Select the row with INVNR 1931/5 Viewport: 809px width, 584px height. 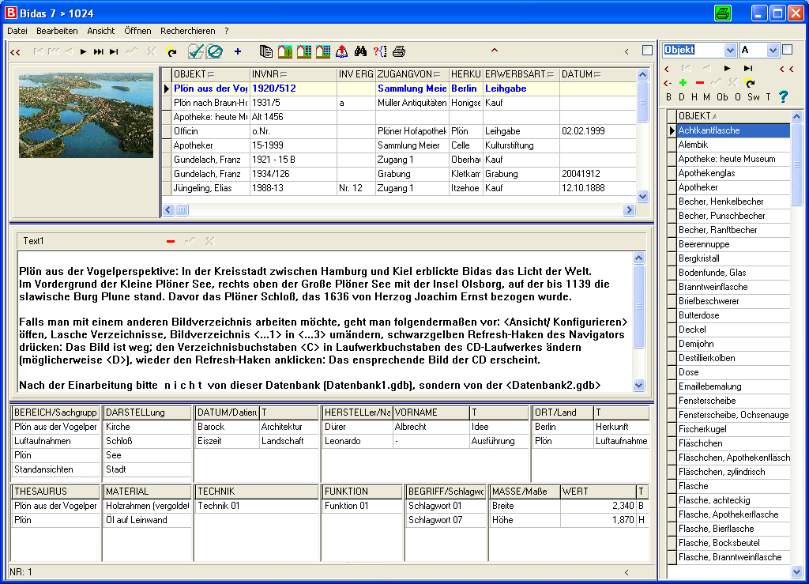click(399, 103)
